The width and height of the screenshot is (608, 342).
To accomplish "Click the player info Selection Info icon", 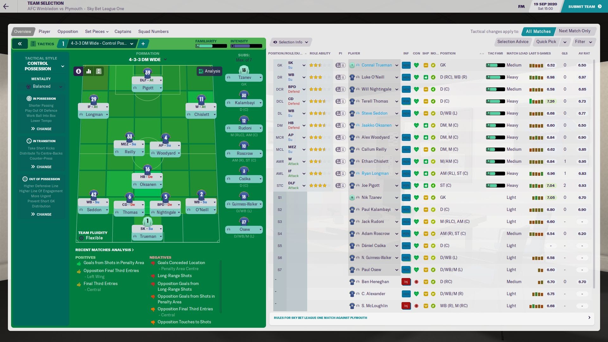I will tap(275, 42).
